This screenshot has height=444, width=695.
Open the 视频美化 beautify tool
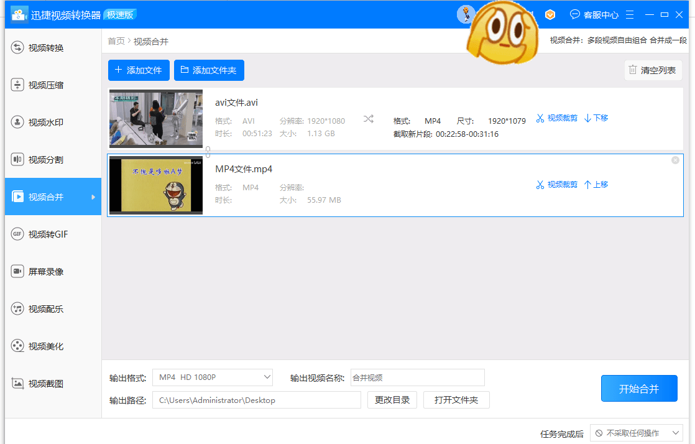pyautogui.click(x=46, y=346)
